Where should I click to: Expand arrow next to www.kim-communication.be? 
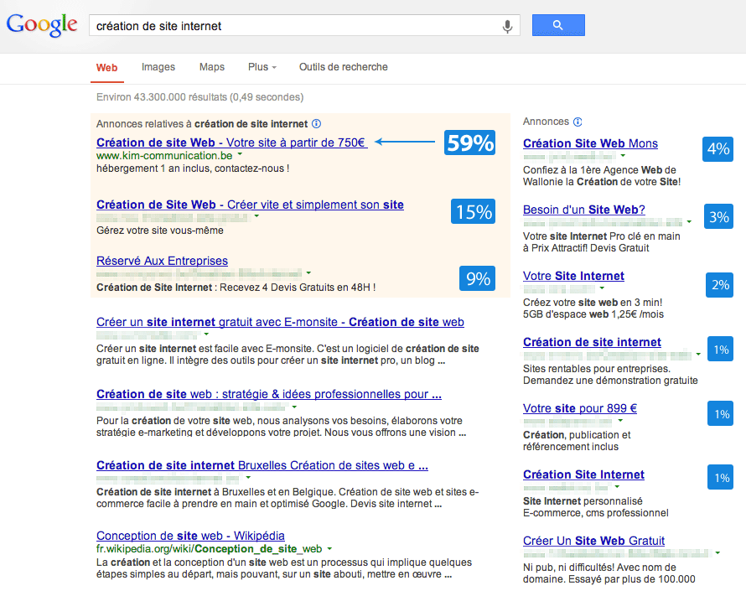(240, 154)
